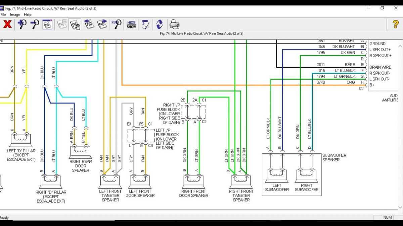Restore down the application window
This screenshot has width=403, height=226.
[382, 8]
